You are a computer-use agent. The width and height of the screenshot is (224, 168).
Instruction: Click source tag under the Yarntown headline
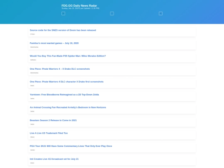tap(32, 99)
